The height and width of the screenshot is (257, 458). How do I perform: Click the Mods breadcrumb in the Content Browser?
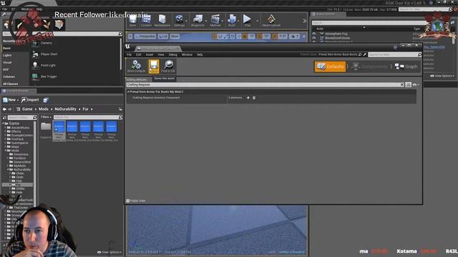click(x=44, y=109)
